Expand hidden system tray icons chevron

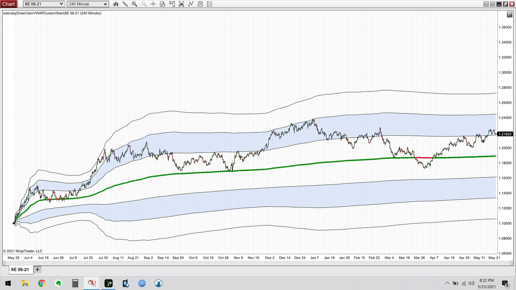click(x=447, y=284)
